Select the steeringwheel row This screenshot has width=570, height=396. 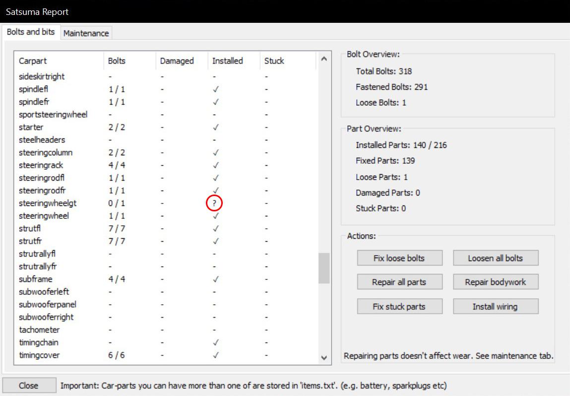pos(166,216)
